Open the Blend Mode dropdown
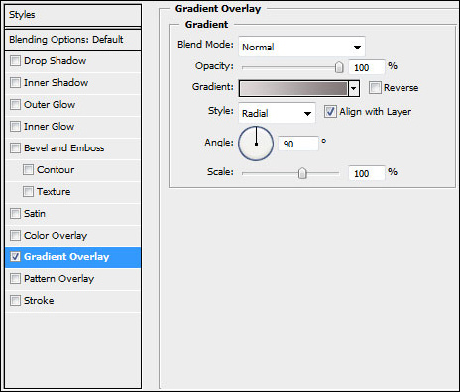460x392 pixels. (301, 47)
